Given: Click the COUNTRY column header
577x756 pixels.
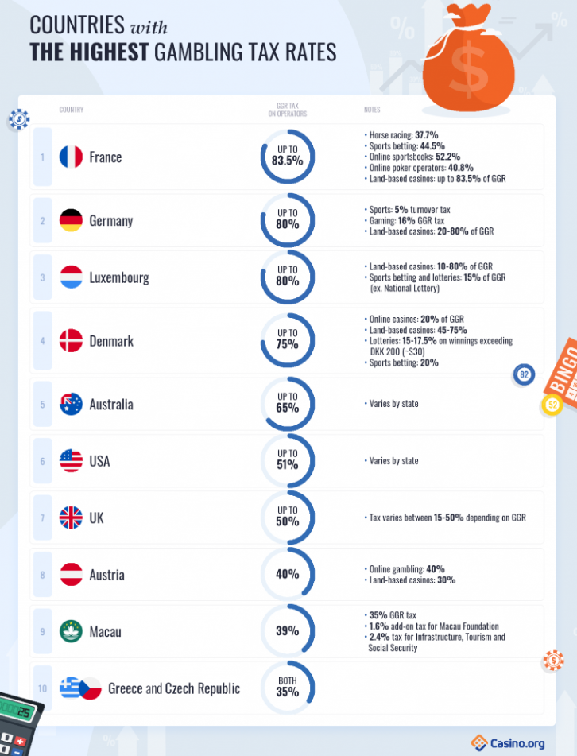Looking at the screenshot, I should (x=72, y=110).
